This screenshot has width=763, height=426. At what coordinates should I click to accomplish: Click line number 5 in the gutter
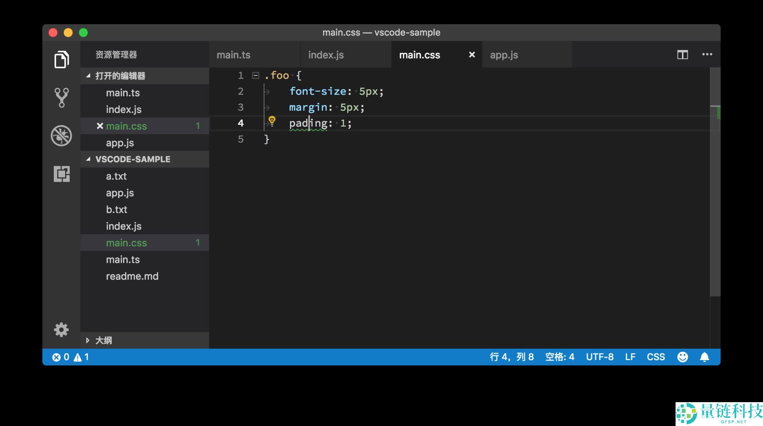[240, 139]
